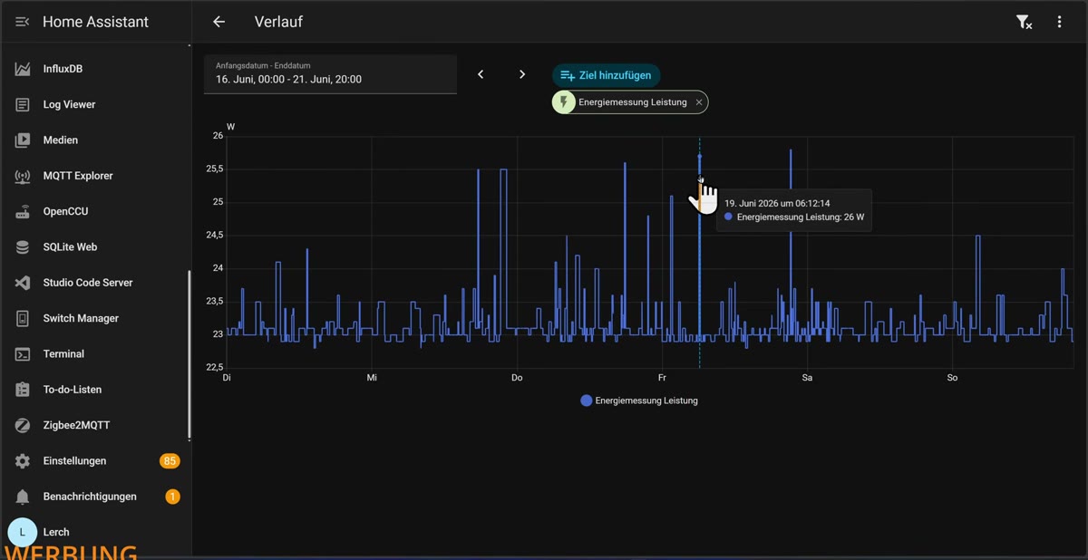Viewport: 1088px width, 560px height.
Task: Open the Anfangsdatum - Enddatum date picker
Action: tap(330, 74)
